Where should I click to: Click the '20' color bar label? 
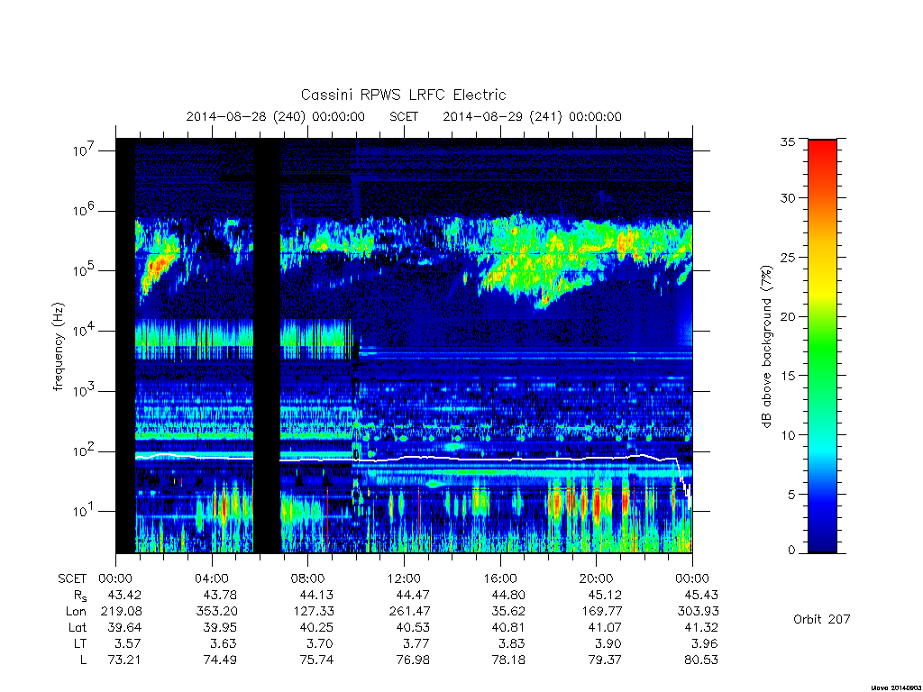(x=788, y=316)
